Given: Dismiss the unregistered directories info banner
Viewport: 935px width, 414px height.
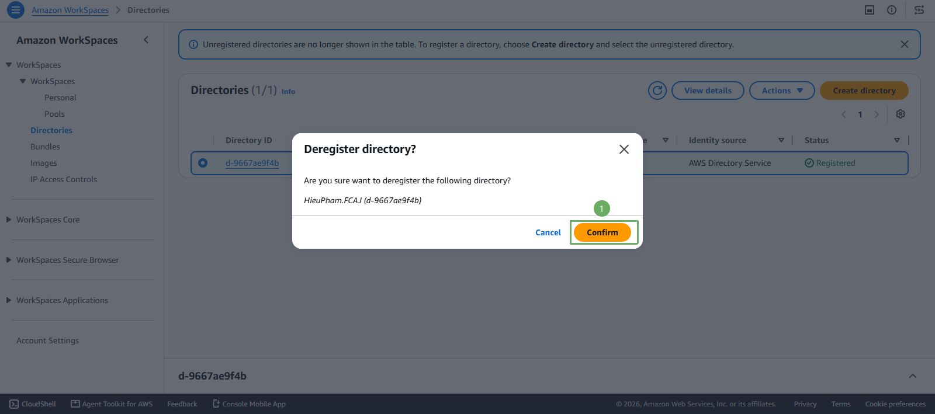Looking at the screenshot, I should [905, 44].
